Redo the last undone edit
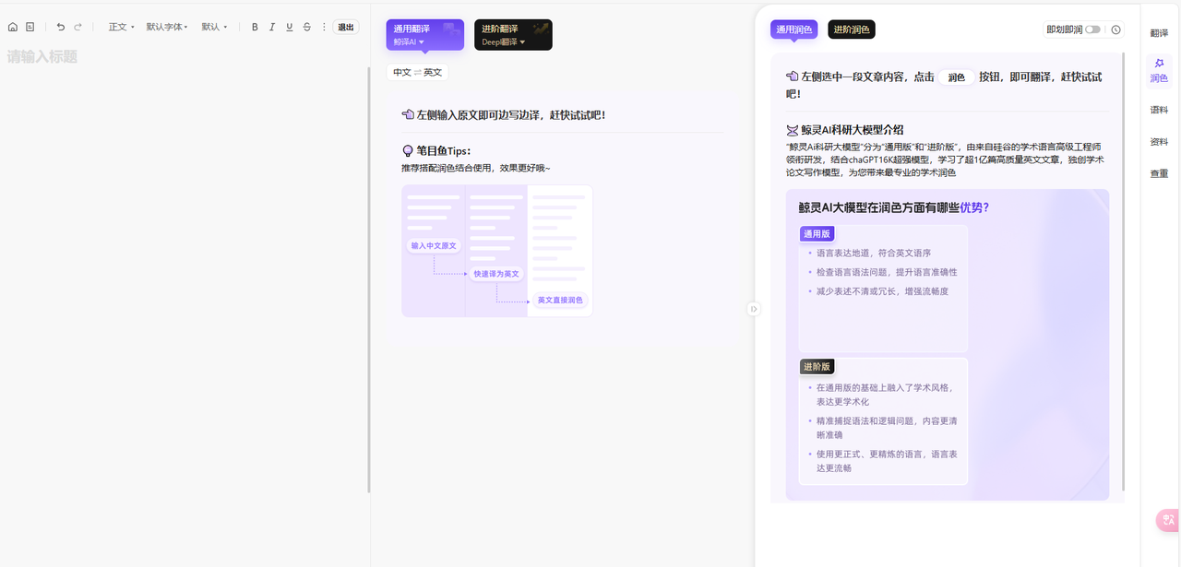Screen dimensions: 1181x567 tap(78, 27)
